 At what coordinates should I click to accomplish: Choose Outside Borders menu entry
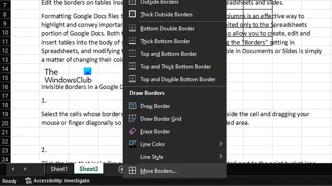pyautogui.click(x=175, y=2)
